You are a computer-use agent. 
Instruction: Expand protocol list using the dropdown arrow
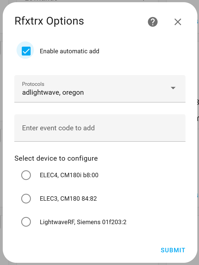pyautogui.click(x=173, y=88)
